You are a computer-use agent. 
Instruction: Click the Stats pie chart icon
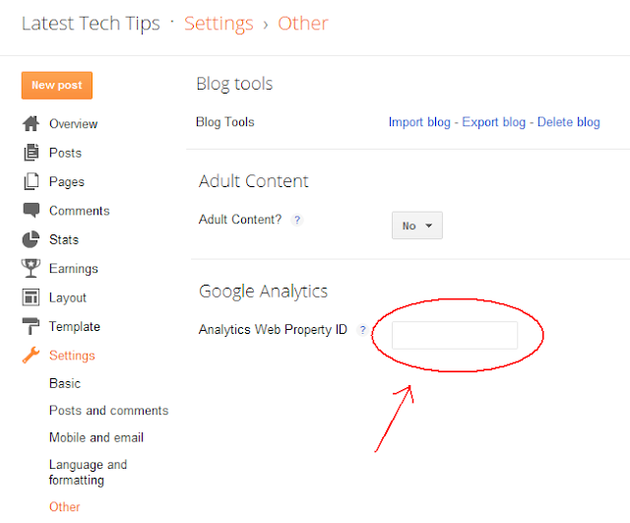(31, 239)
